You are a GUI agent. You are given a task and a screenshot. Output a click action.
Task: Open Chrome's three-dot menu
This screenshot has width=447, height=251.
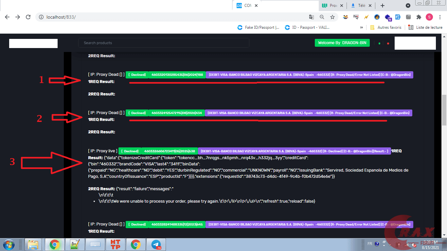[439, 17]
